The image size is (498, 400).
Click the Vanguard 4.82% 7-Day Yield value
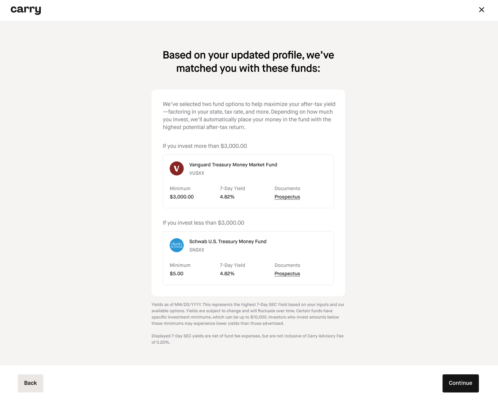tap(227, 197)
